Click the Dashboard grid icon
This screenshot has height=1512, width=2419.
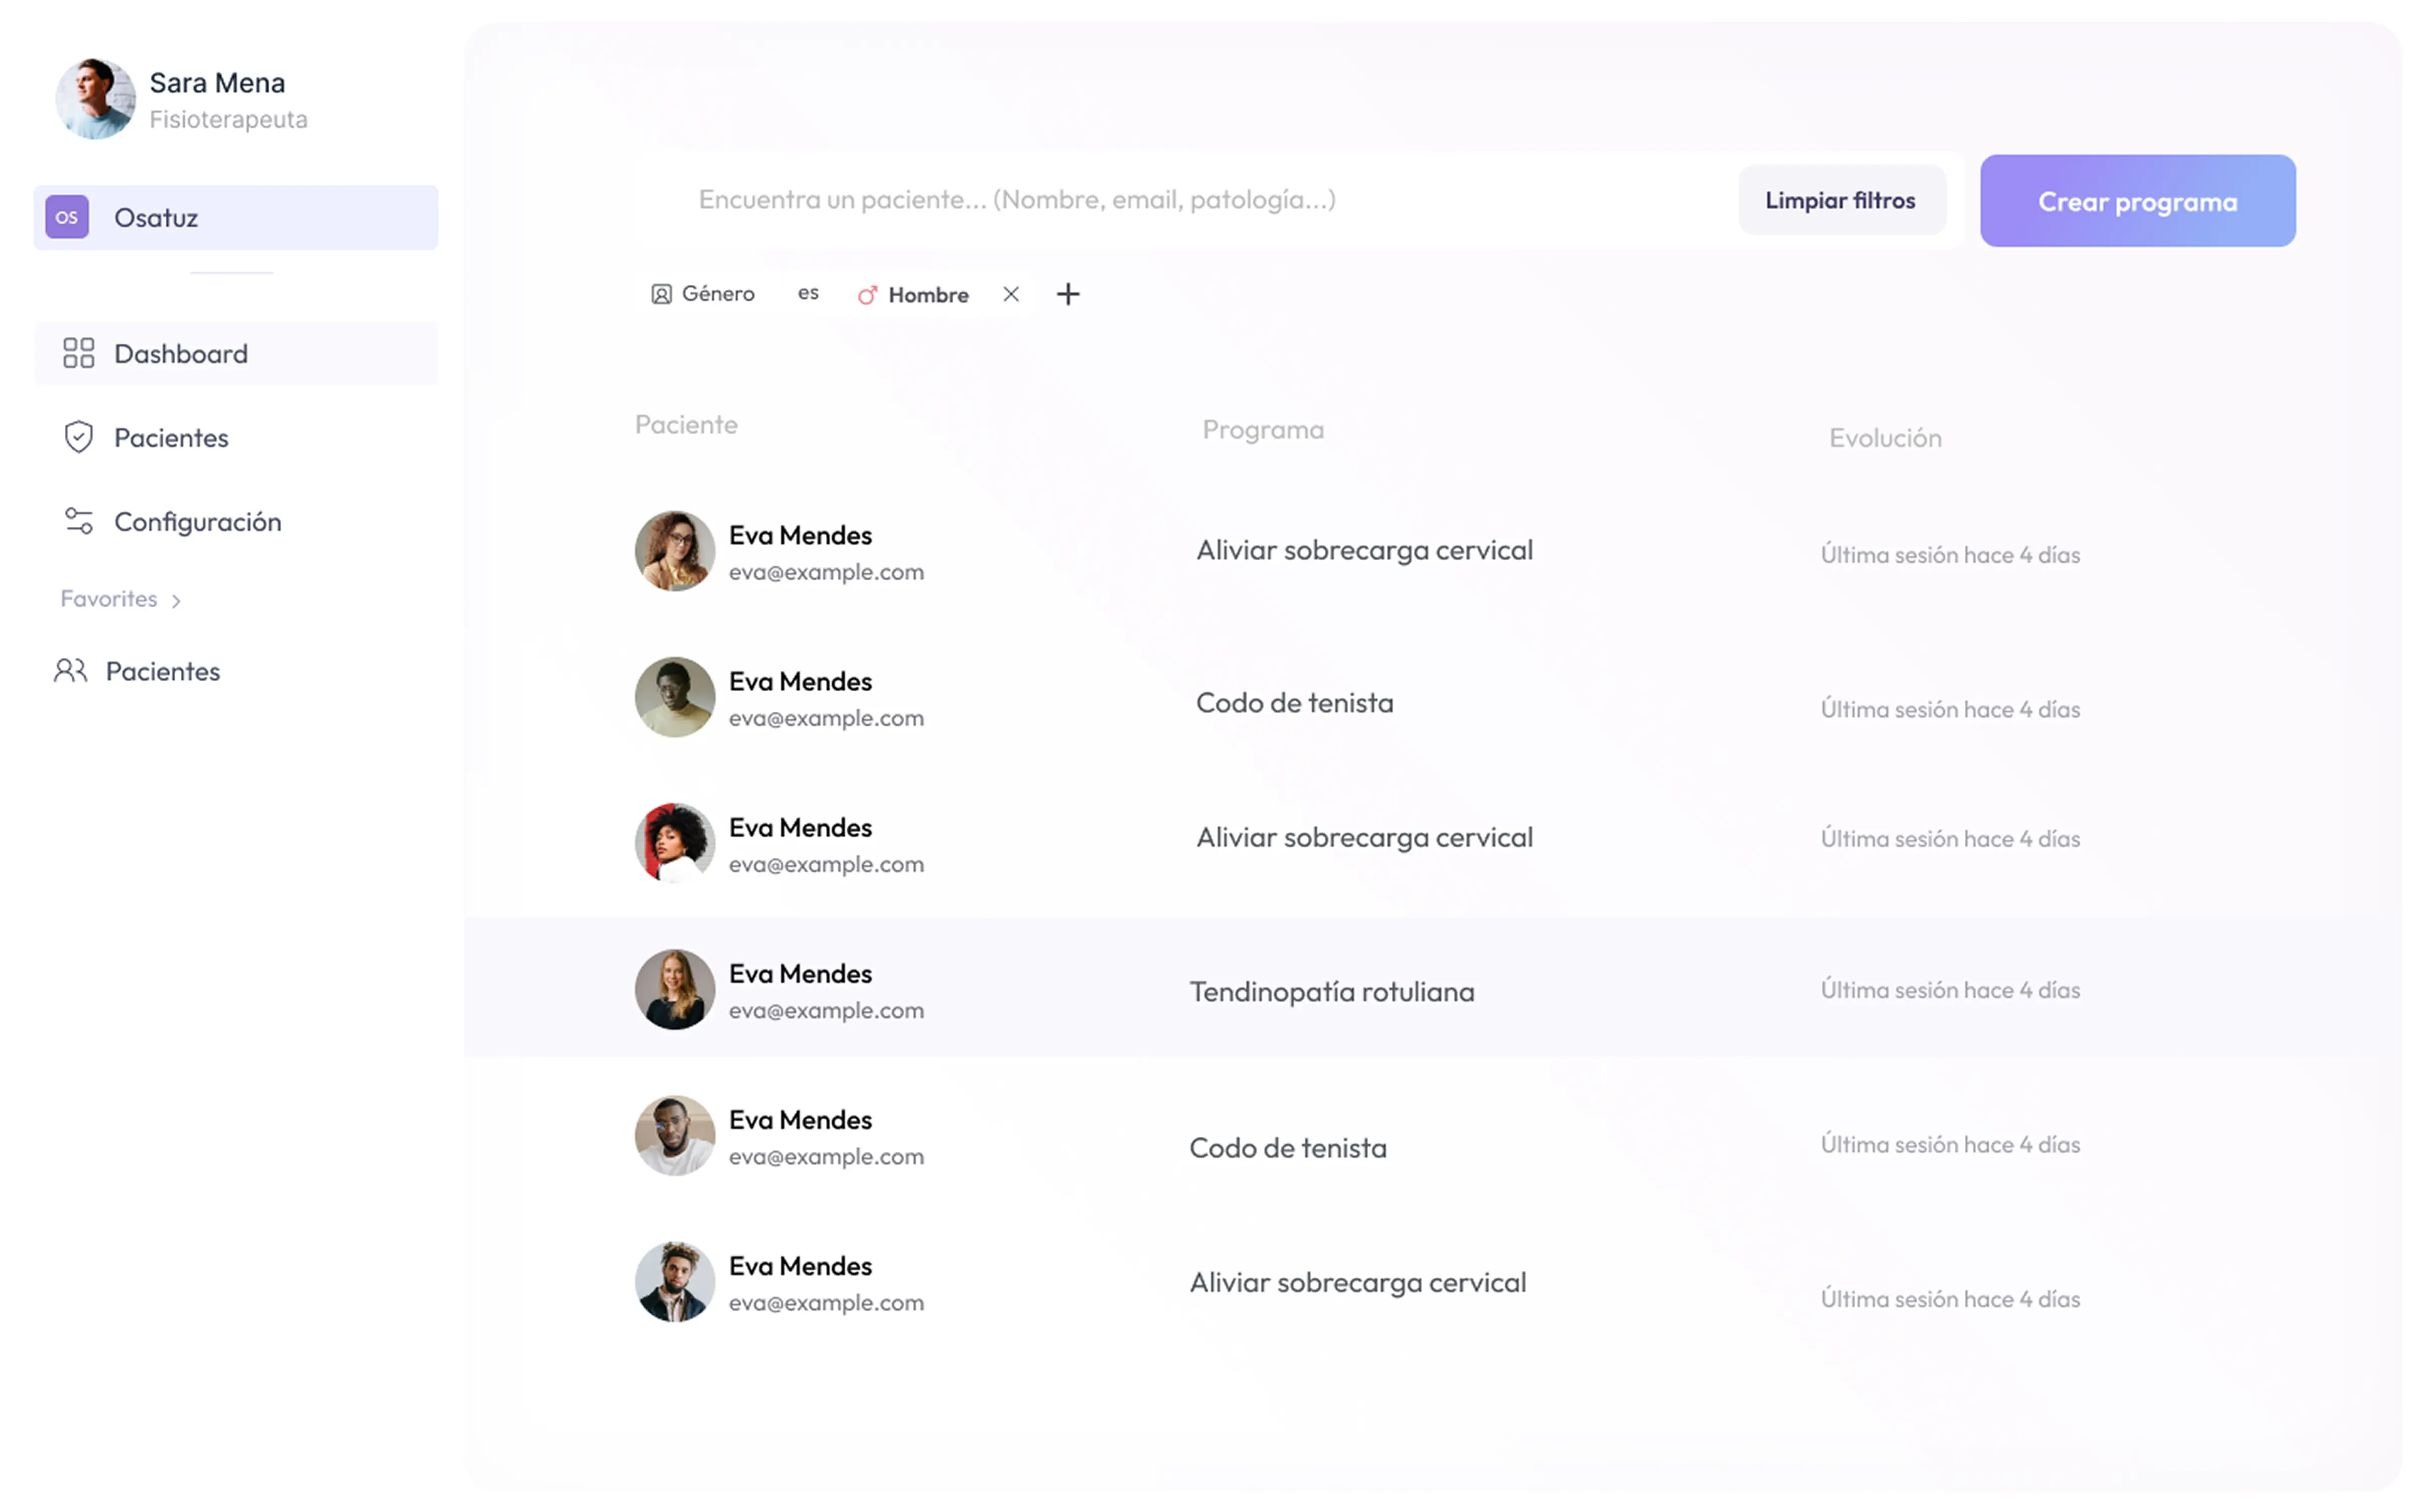click(x=78, y=353)
